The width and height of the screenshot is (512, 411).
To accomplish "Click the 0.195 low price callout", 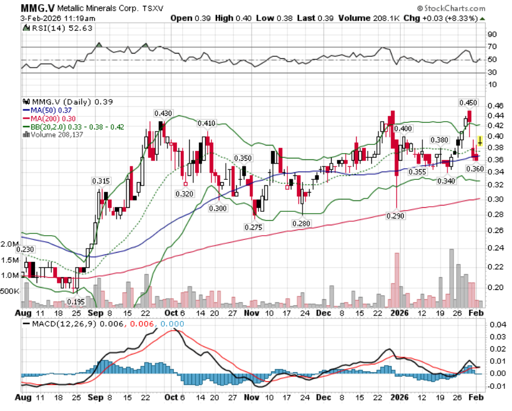I will coord(76,302).
